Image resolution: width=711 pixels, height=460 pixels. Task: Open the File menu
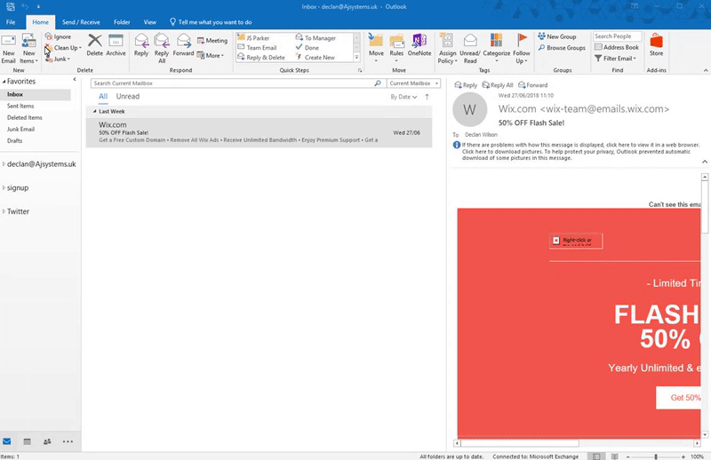pyautogui.click(x=11, y=21)
